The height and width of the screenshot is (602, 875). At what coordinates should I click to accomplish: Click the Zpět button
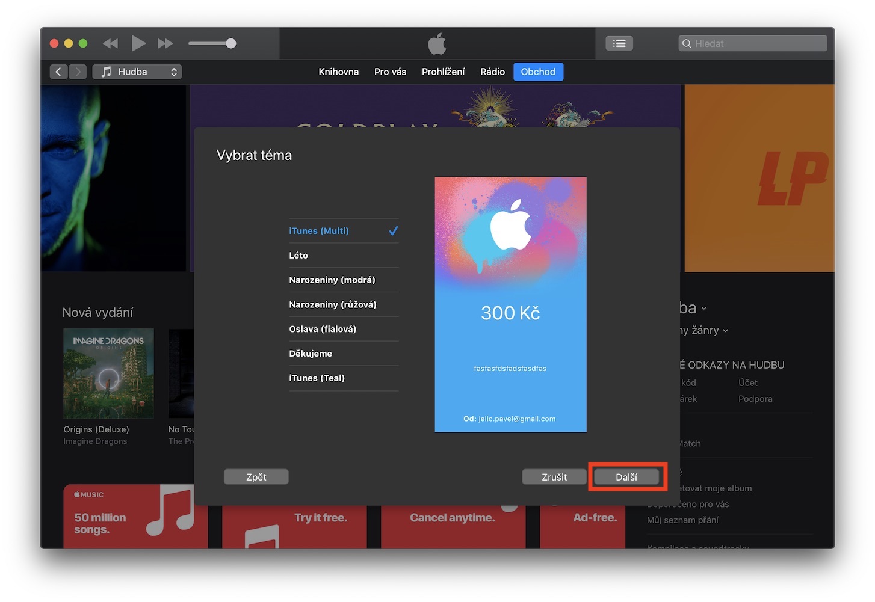(x=256, y=477)
